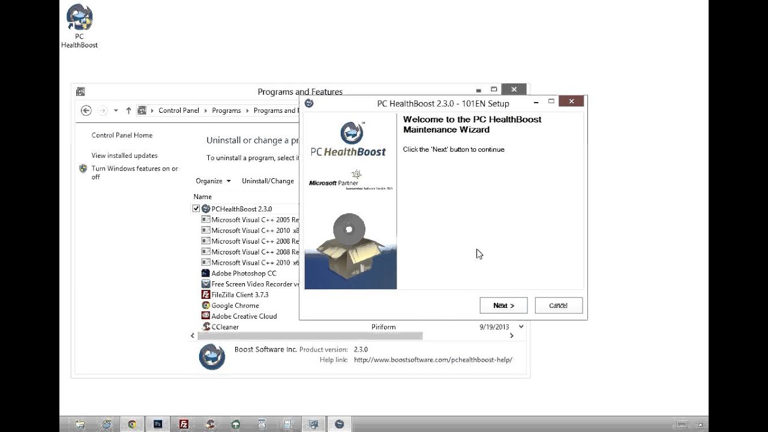768x432 pixels.
Task: Click the Boost Software details pane icon
Action: tap(212, 356)
